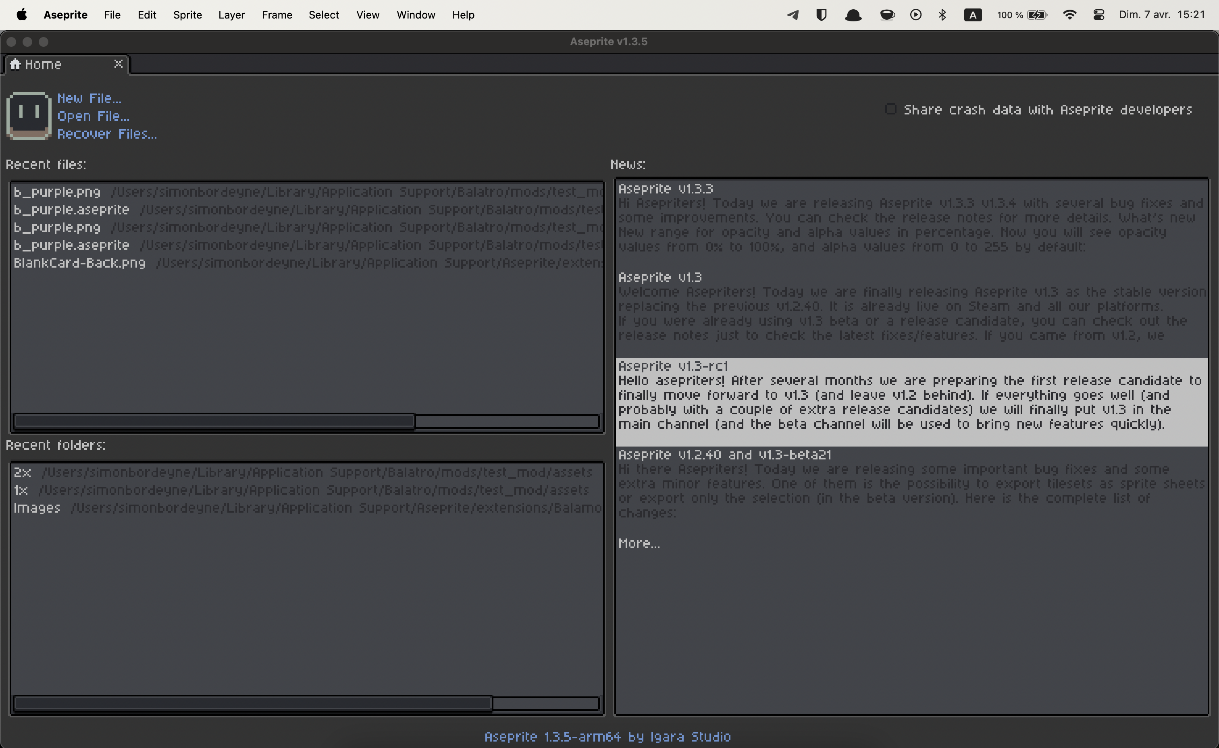Open first b_purple.png recent file

coord(307,192)
